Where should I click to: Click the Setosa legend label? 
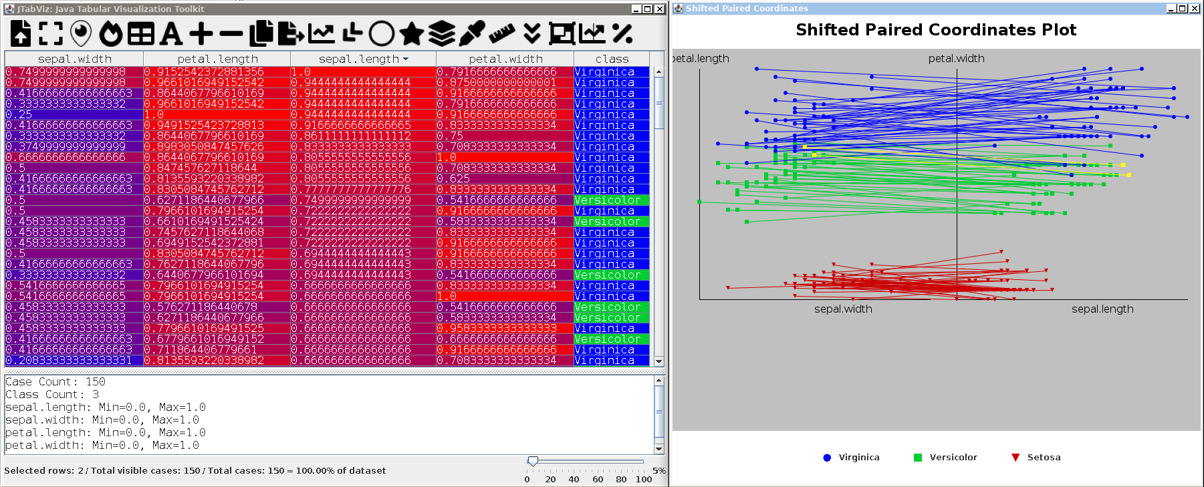(1044, 458)
